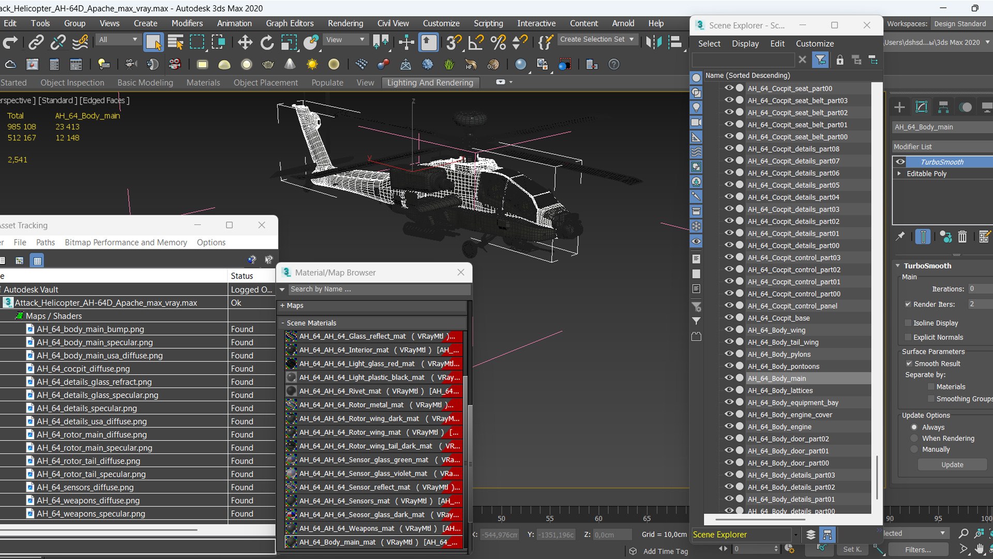Hide AH_64_Body_main with eye icon
993x559 pixels.
729,378
